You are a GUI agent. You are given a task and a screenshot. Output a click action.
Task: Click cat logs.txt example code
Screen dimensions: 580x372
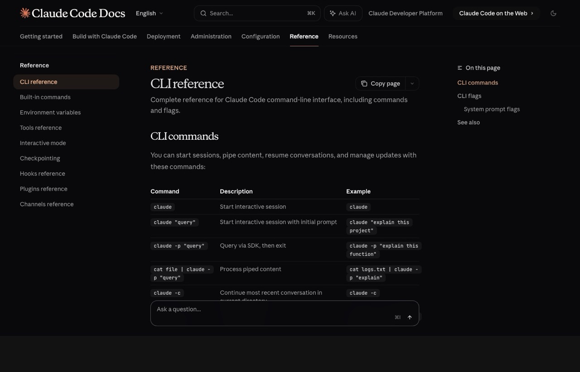click(384, 273)
